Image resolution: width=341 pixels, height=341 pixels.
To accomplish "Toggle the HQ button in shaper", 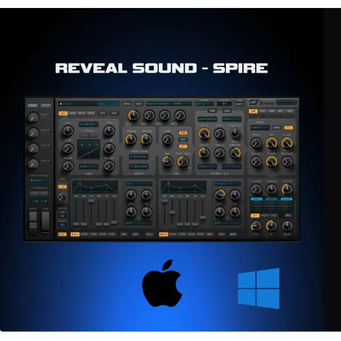I will click(288, 128).
